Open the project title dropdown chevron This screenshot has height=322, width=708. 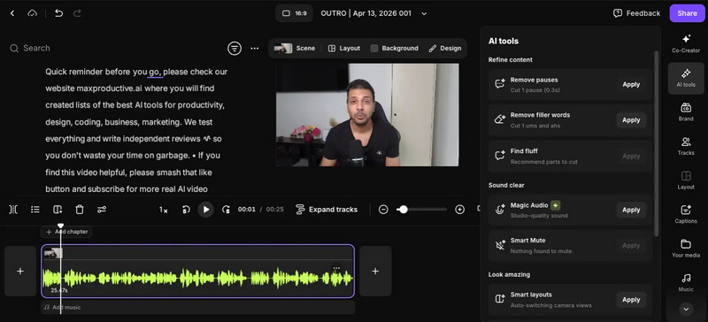(424, 13)
